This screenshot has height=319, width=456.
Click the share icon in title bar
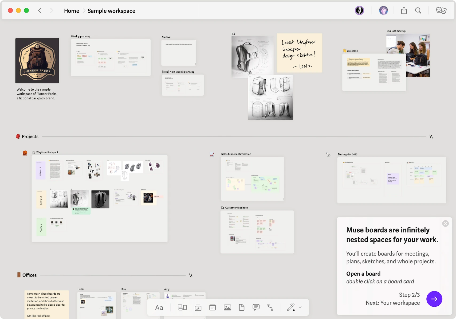404,11
